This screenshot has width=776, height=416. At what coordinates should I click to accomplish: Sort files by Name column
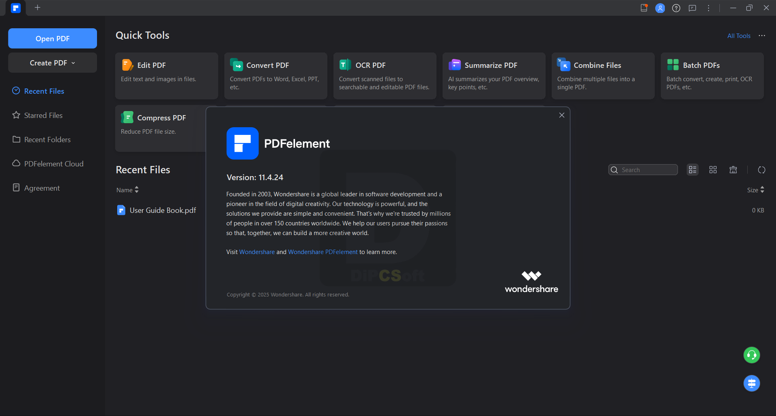tap(127, 190)
